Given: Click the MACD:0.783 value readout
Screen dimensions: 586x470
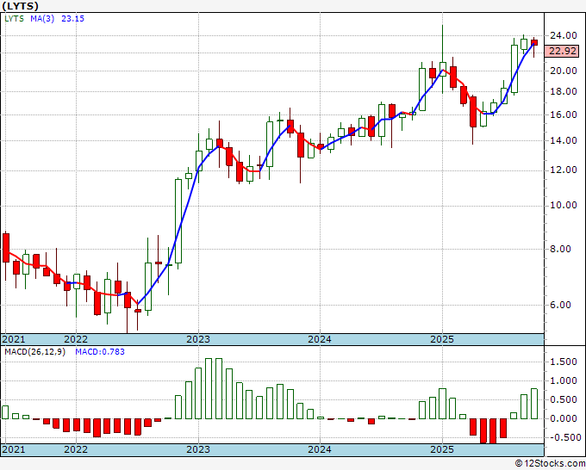Looking at the screenshot, I should click(x=100, y=352).
